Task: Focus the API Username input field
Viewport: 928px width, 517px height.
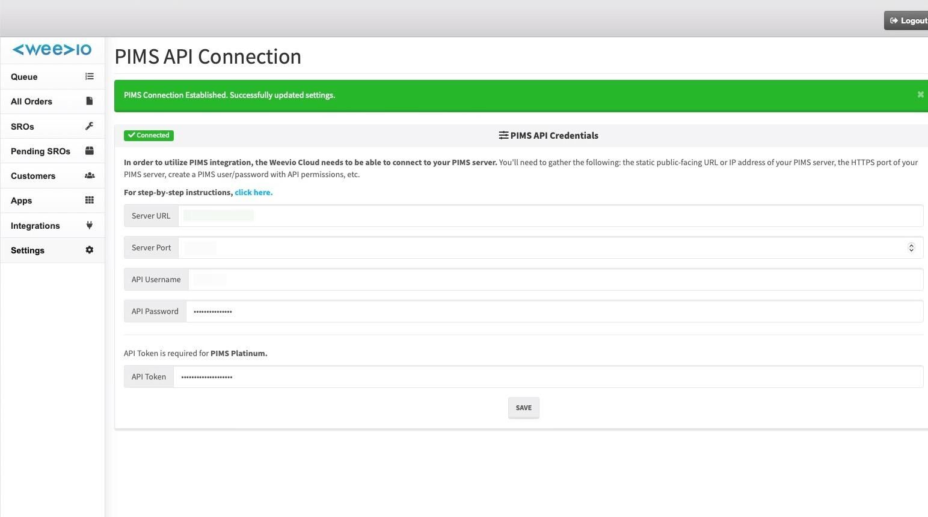Action: 556,279
